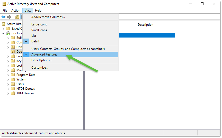Click the Program Data folder icon
Viewport: 222px width, 138px height.
coord(13,75)
